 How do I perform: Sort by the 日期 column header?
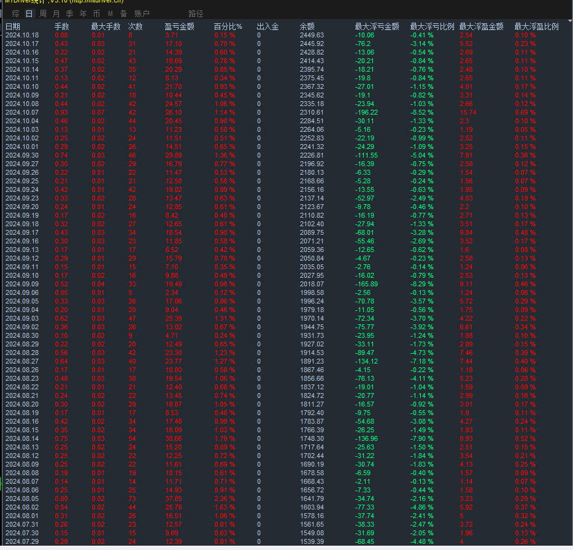click(13, 26)
